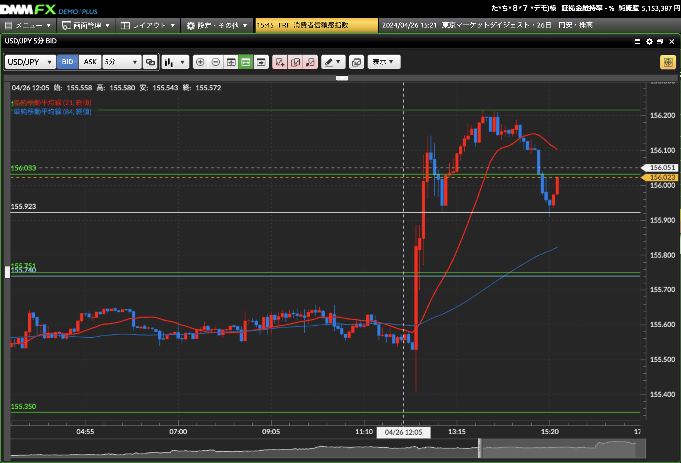This screenshot has width=681, height=463.
Task: Select BID price display
Action: click(x=67, y=62)
